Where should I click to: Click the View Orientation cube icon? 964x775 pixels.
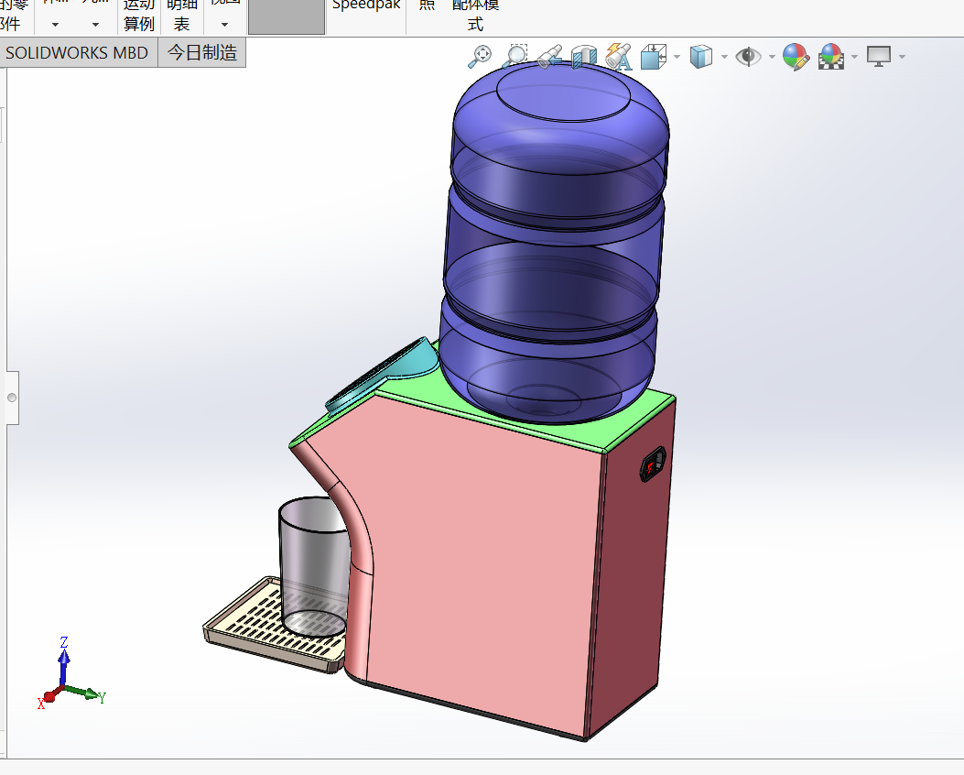654,57
